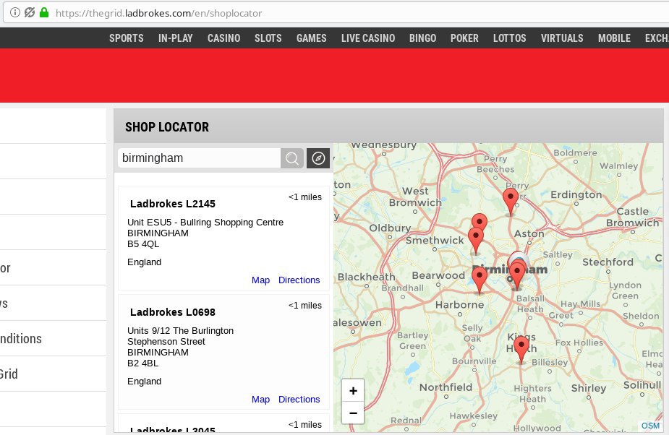Select the map pin near Perry Barr
This screenshot has height=435, width=669.
[x=511, y=202]
